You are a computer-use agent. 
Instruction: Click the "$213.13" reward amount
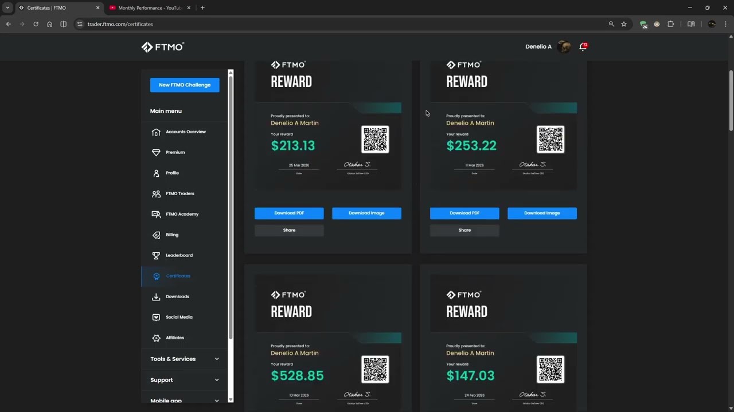click(293, 146)
